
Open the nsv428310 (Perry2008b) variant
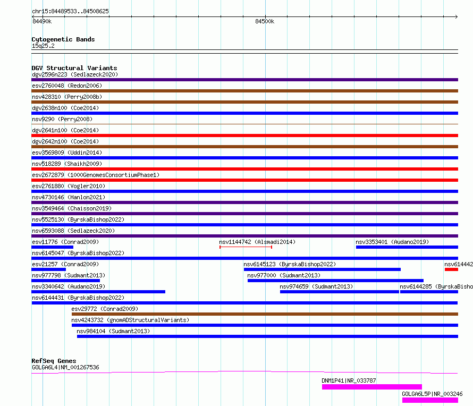(x=244, y=102)
